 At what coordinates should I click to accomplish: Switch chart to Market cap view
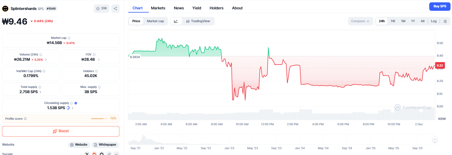coord(155,21)
